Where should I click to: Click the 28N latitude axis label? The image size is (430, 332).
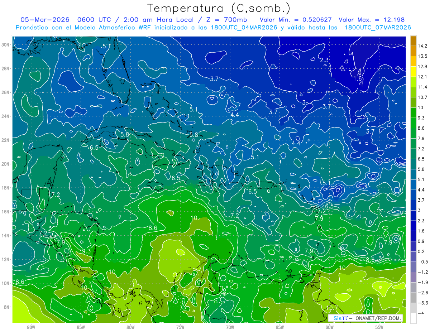[x=5, y=68]
